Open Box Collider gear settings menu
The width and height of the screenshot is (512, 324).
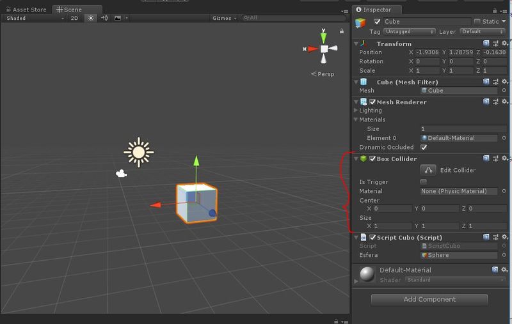pyautogui.click(x=504, y=158)
